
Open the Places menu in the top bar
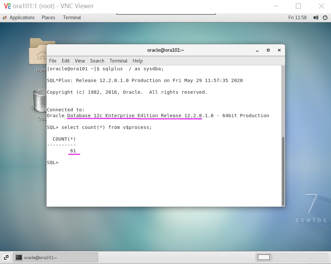point(48,18)
